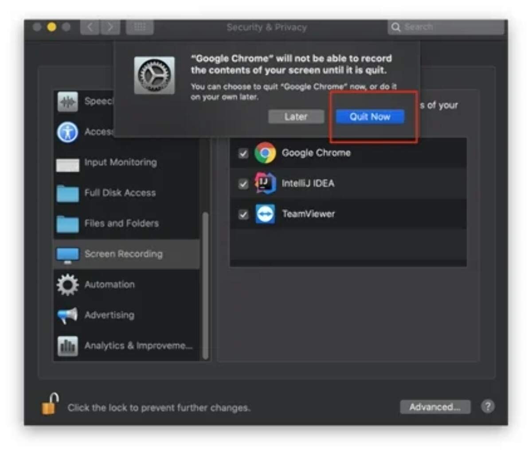This screenshot has width=532, height=454.
Task: Click the Speech Recognition waveform icon
Action: (67, 102)
